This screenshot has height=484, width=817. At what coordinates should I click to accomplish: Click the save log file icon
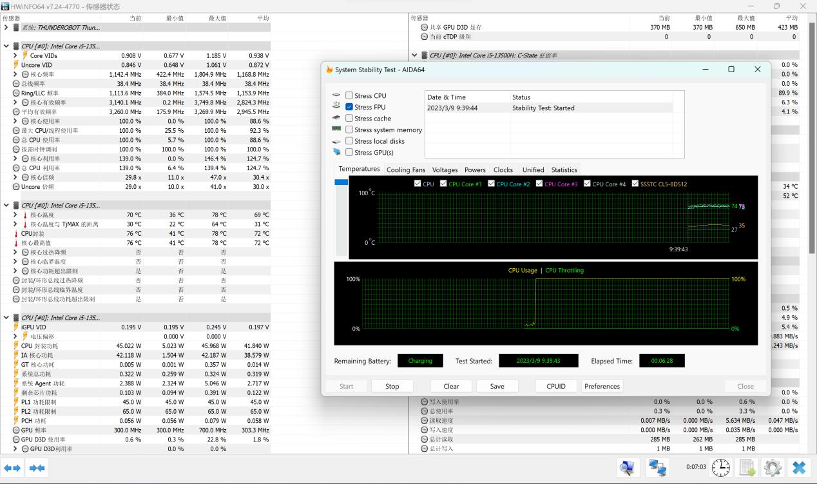[x=747, y=468]
